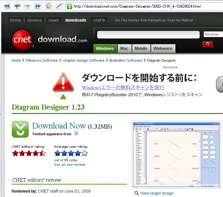The height and width of the screenshot is (197, 223).
Task: Click the download.com logo text
Action: (x=62, y=39)
